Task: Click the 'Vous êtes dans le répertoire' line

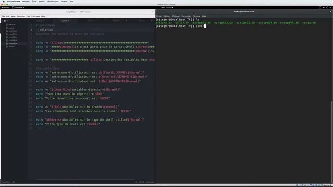Action: 70,94
